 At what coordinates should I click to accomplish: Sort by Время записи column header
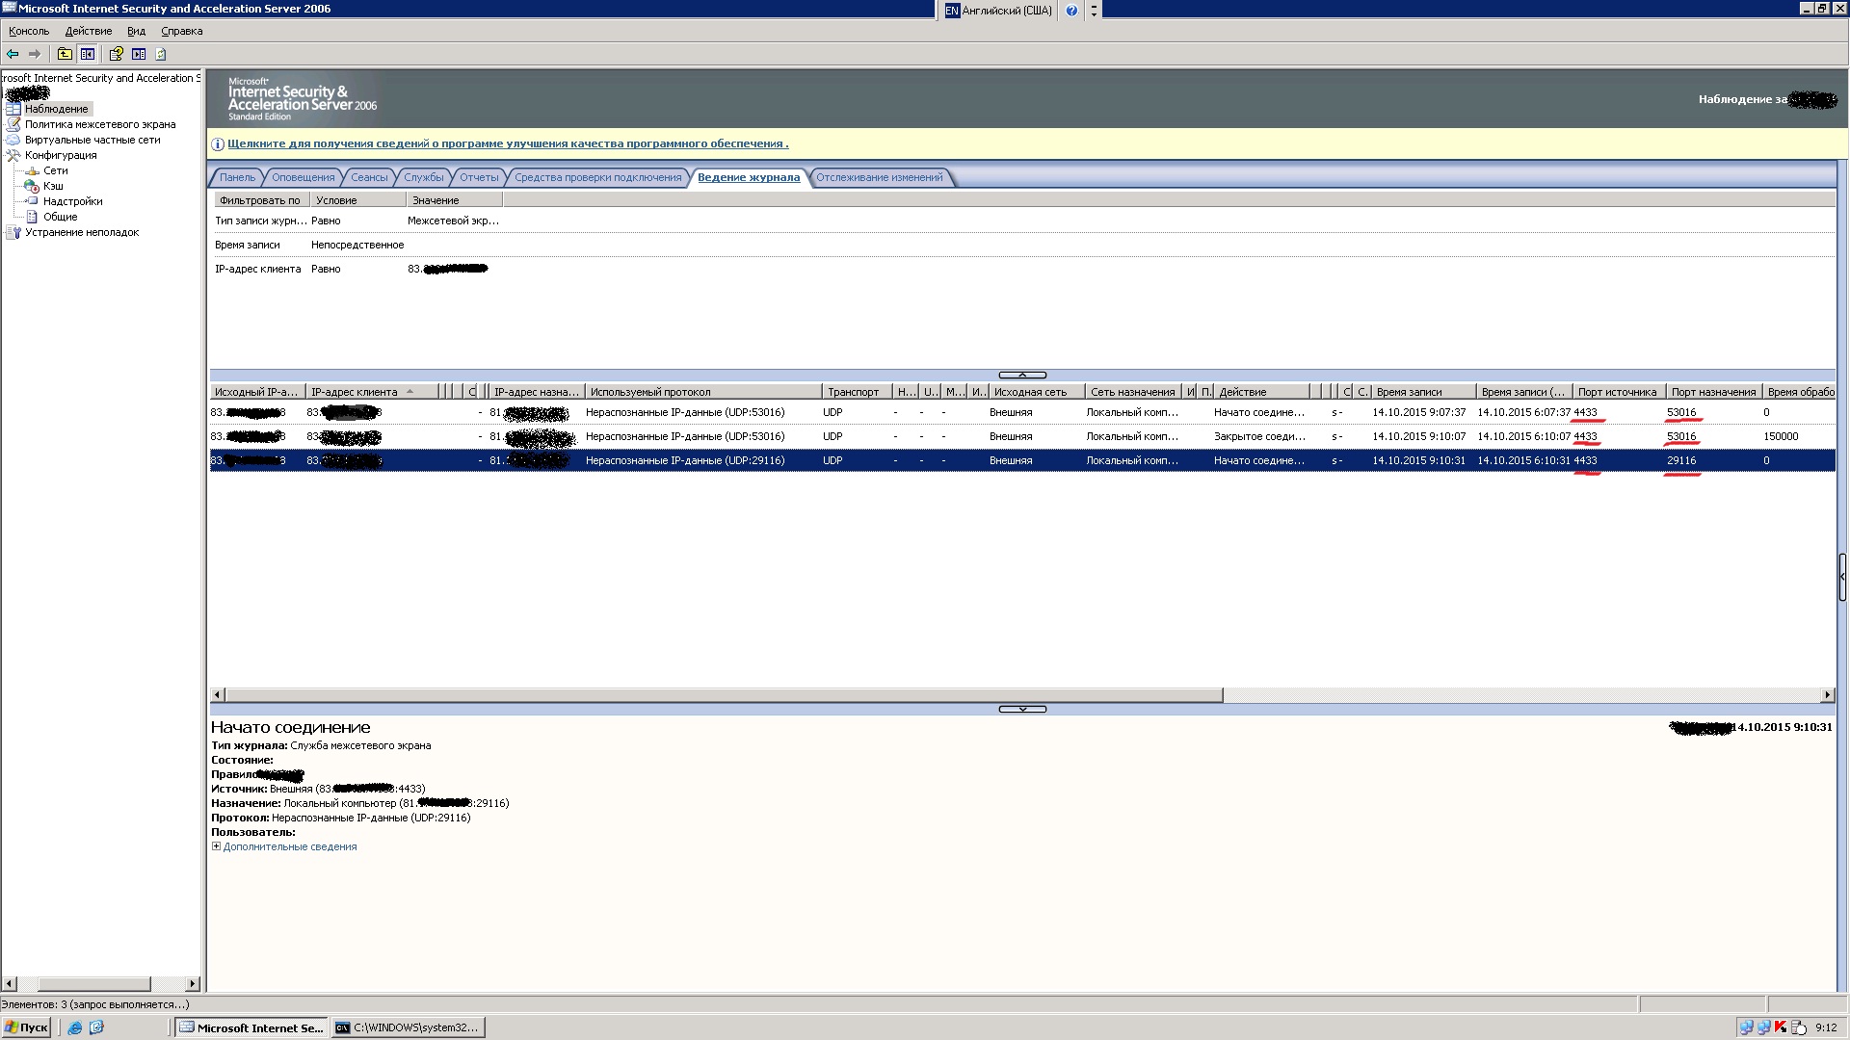pos(1423,392)
